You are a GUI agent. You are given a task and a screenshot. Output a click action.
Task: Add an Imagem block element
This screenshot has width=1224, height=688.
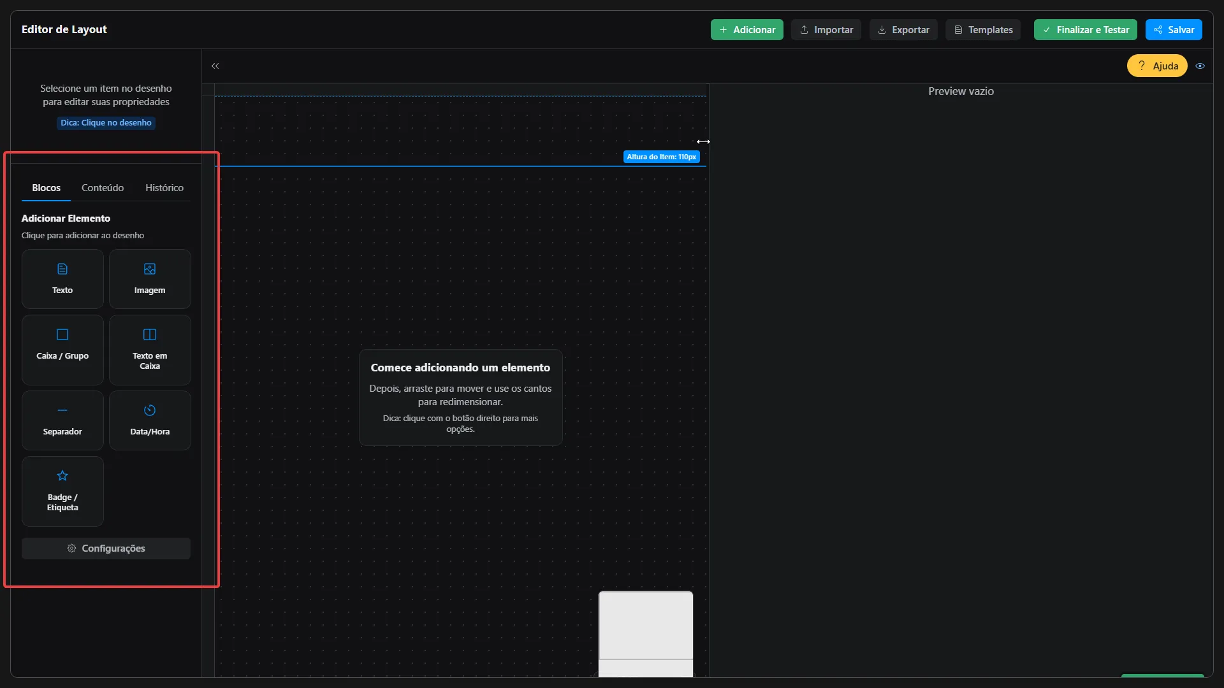[x=150, y=279]
